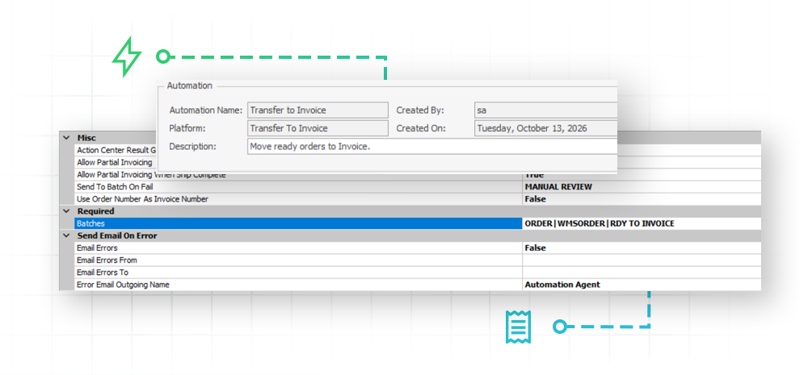Image resolution: width=808 pixels, height=375 pixels.
Task: Click the Created By field
Action: 545,110
